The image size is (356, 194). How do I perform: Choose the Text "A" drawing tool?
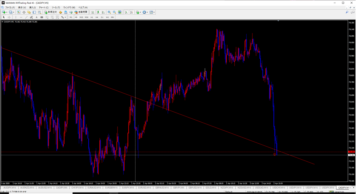(37, 17)
